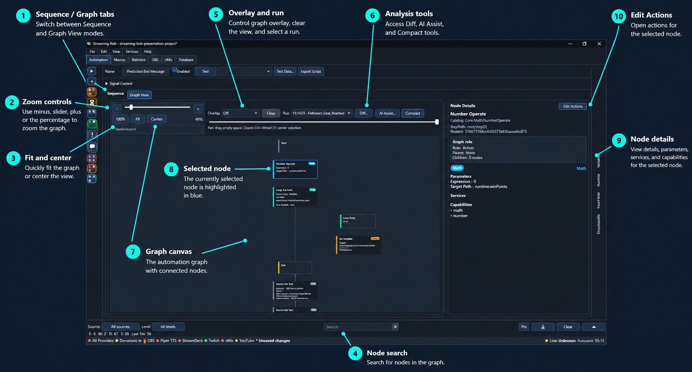This screenshot has height=372, width=692.
Task: Open the File menu
Action: (x=92, y=51)
